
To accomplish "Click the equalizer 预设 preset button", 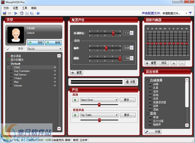I will tap(164, 63).
